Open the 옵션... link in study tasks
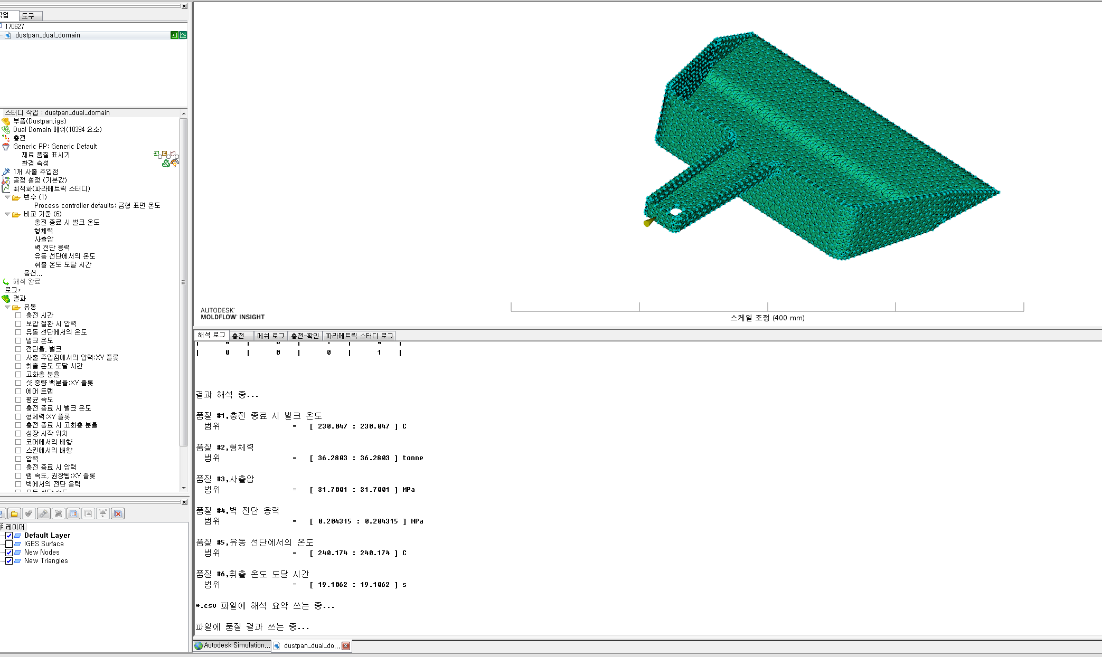 point(33,273)
